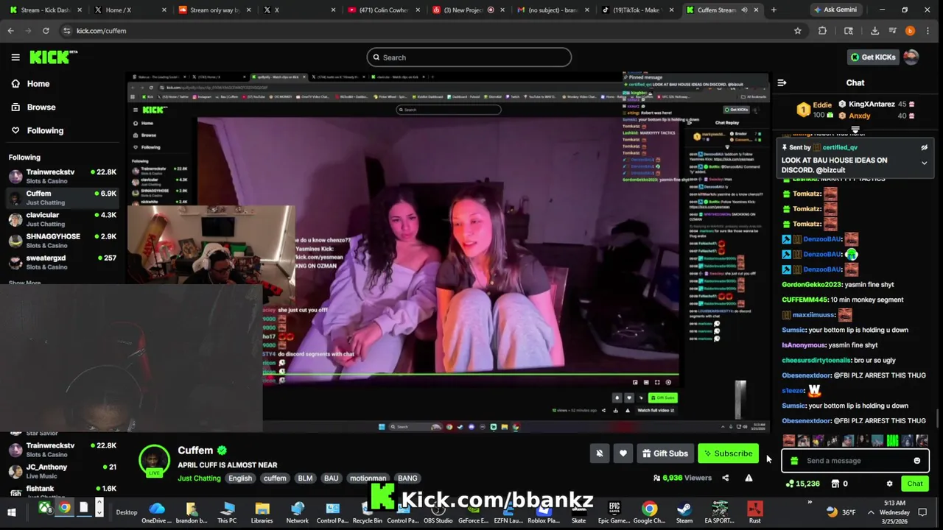Screen dimensions: 943x530
Task: Select the cuffem stream tag
Action: [275, 478]
